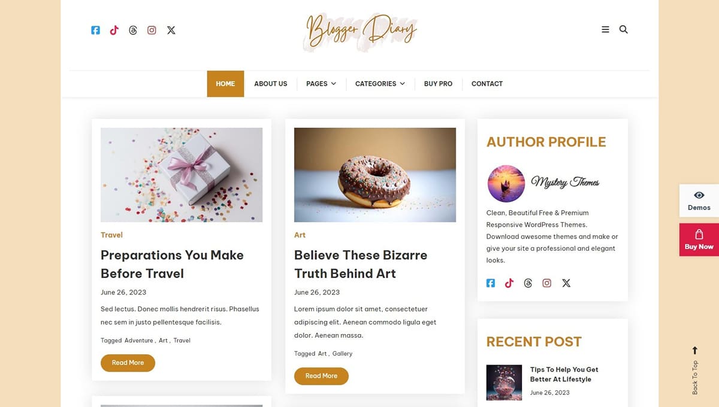The image size is (719, 407).
Task: Click Read More under Preparations travel post
Action: 128,363
